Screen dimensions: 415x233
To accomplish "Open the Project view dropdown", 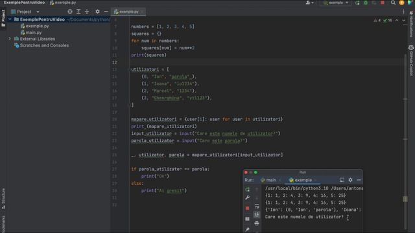I will 38,12.
